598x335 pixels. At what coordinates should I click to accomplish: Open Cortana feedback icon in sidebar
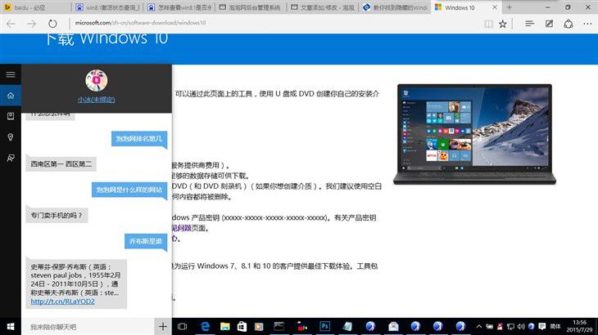[x=11, y=158]
